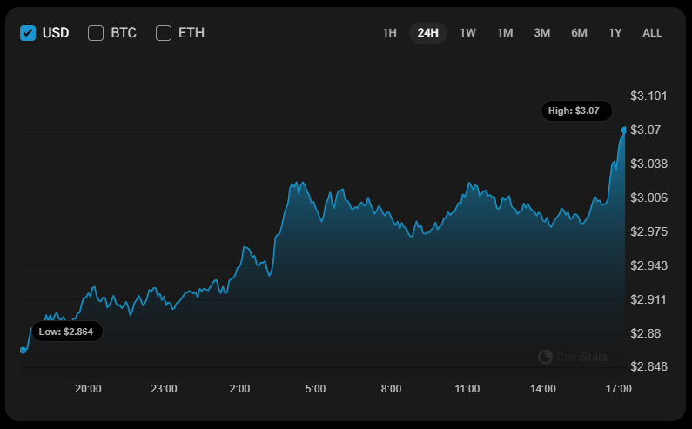Click the Low: $2.864 price label
This screenshot has width=692, height=429.
click(x=68, y=332)
